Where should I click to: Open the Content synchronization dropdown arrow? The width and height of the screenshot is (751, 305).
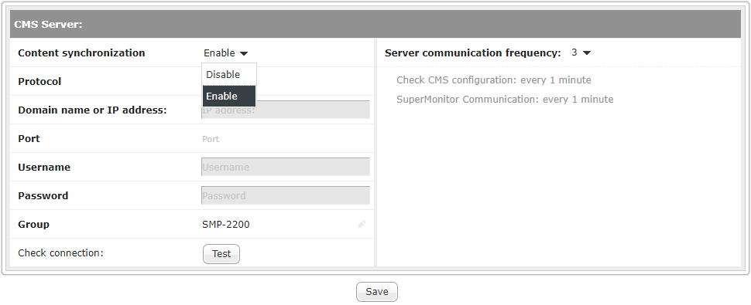(243, 53)
